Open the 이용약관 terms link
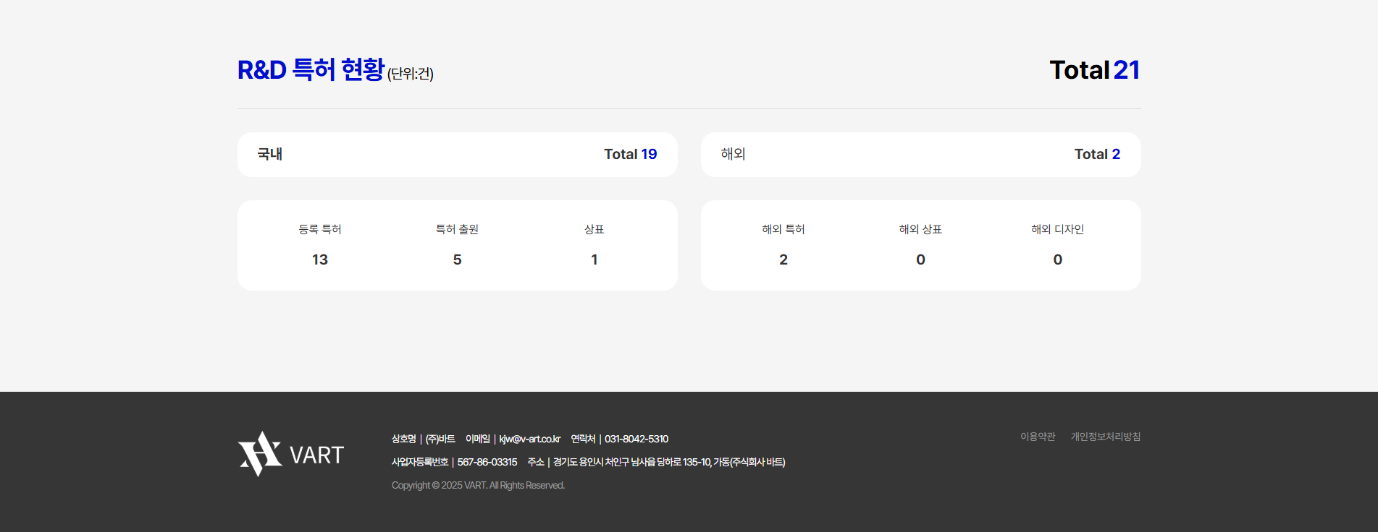Screen dimensions: 1378x532 tap(1038, 437)
